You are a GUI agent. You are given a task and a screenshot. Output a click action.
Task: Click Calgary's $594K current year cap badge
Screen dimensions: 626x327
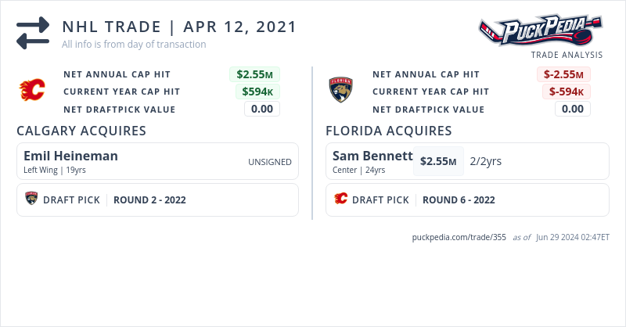pyautogui.click(x=257, y=92)
